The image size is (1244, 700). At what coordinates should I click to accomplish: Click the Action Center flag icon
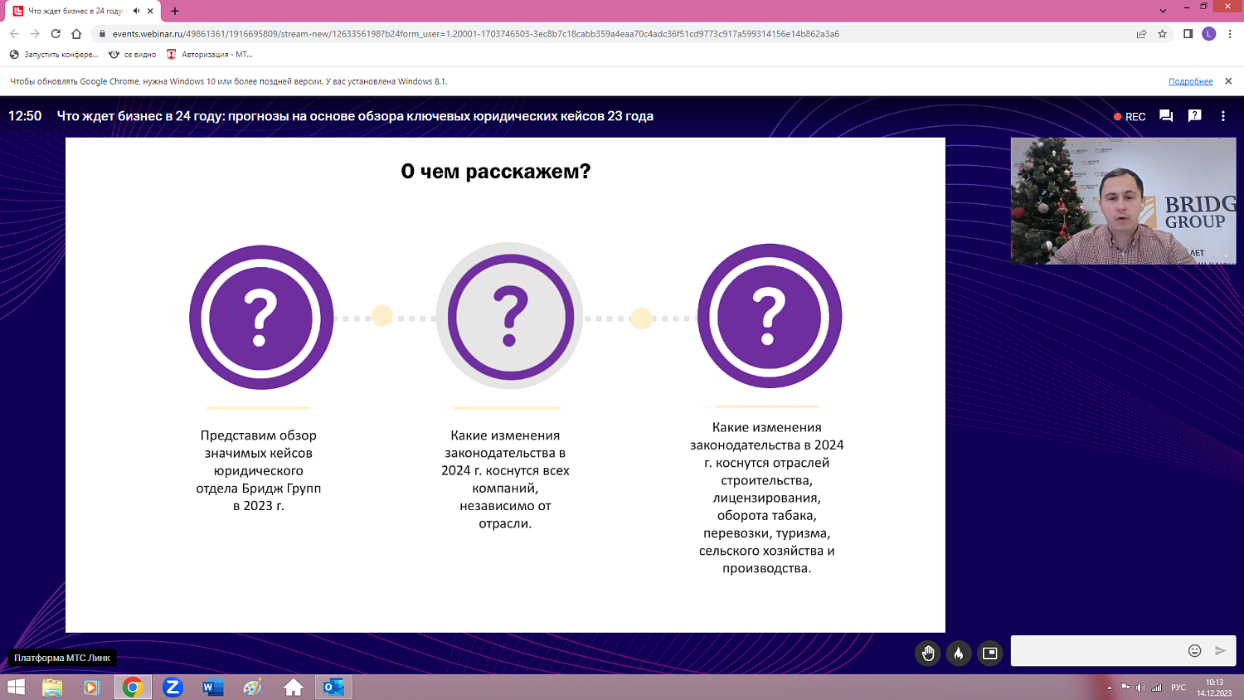point(1125,688)
